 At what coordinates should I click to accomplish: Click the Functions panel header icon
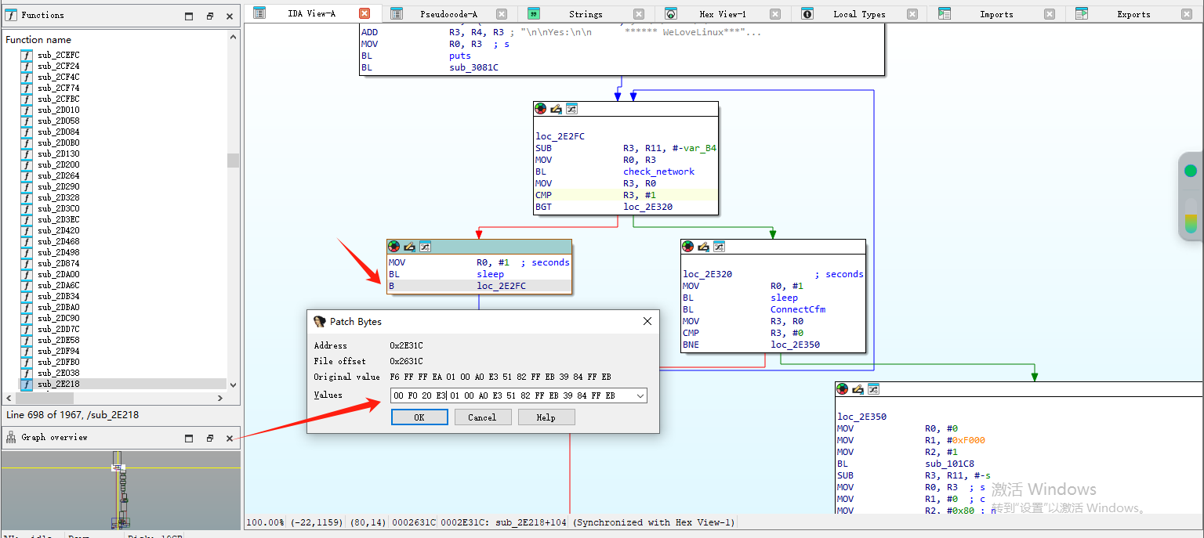[11, 15]
